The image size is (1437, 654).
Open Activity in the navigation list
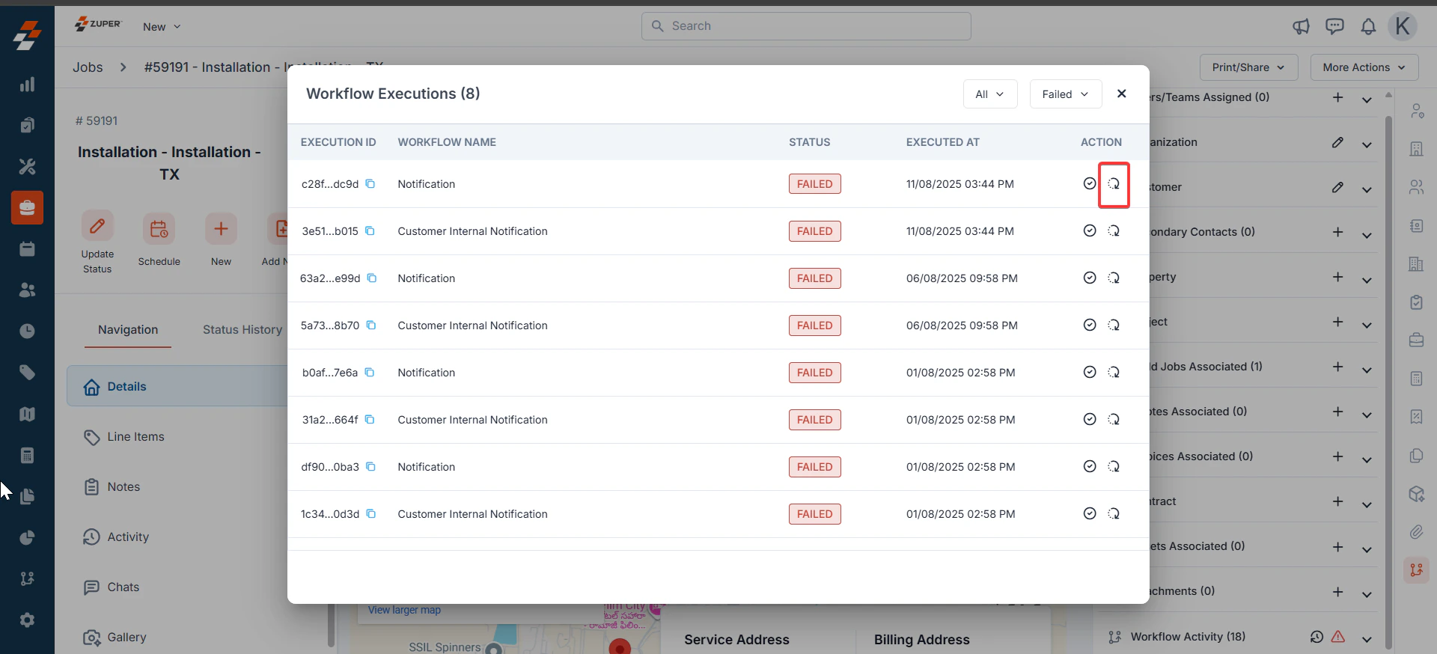[128, 537]
